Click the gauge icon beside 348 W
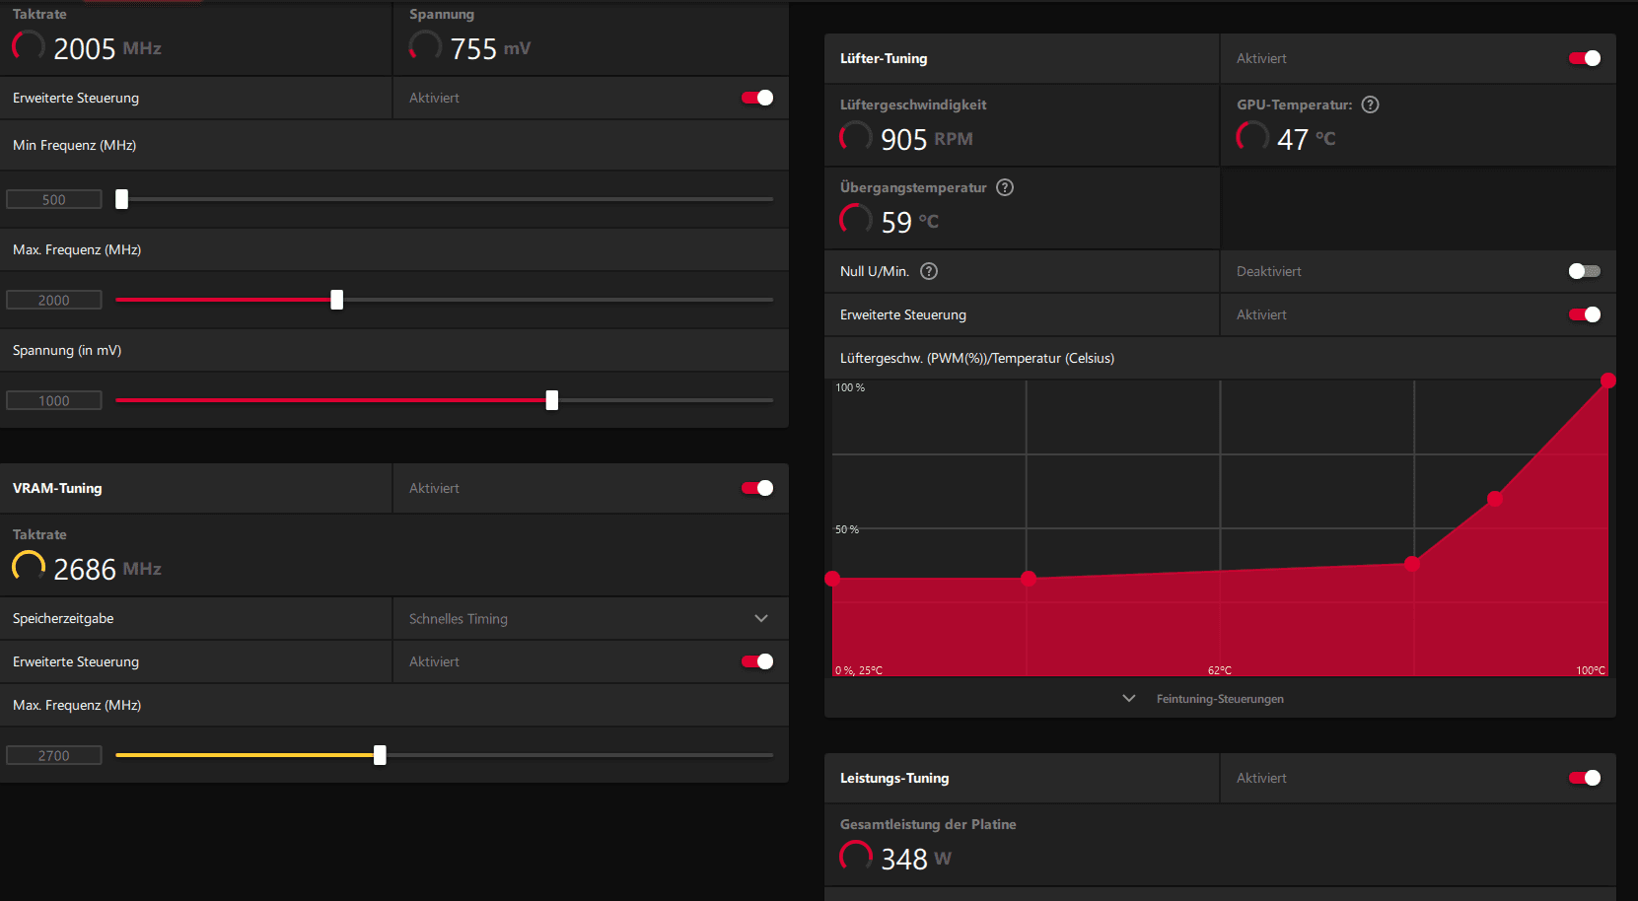Image resolution: width=1638 pixels, height=901 pixels. (x=856, y=857)
